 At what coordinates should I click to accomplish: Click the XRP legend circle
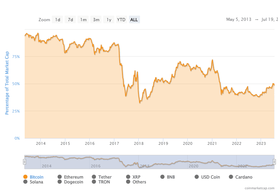pos(128,177)
